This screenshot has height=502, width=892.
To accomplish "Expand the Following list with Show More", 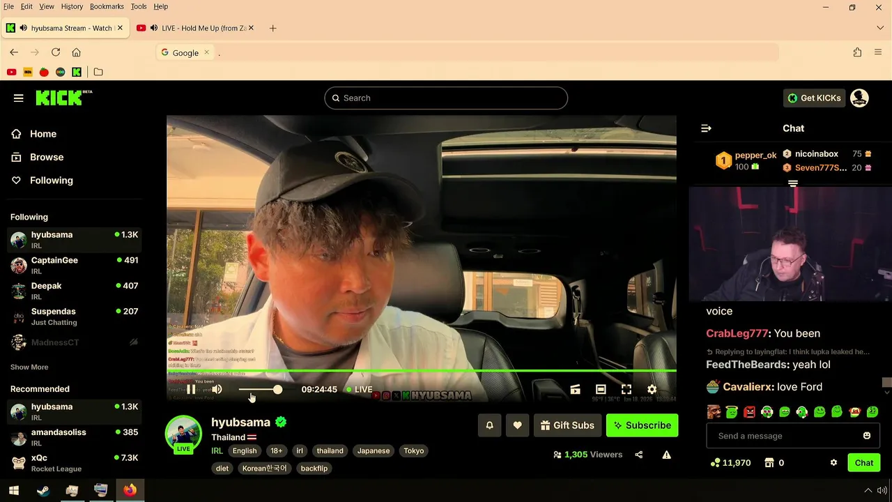I will [29, 367].
